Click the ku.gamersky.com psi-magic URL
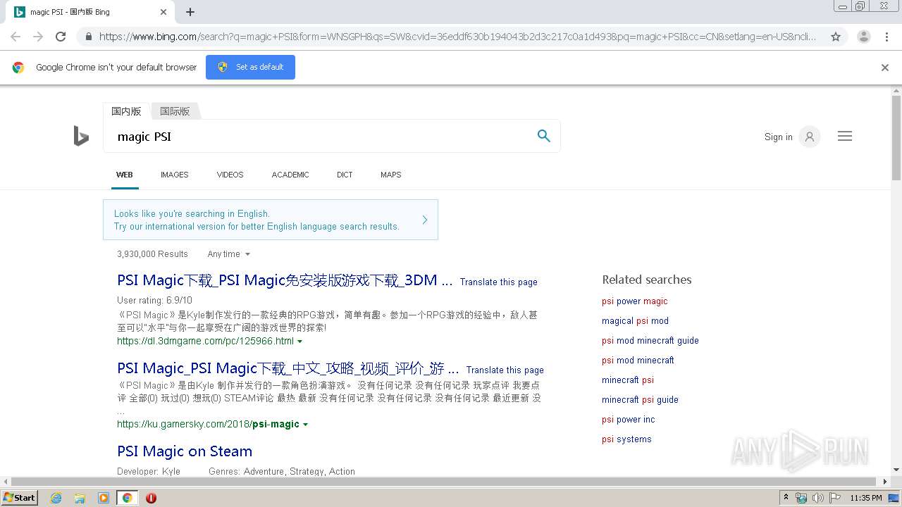Viewport: 902px width, 507px height. (208, 424)
